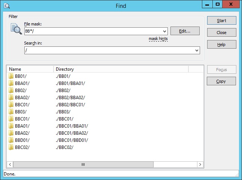This screenshot has width=242, height=180.
Task: Open the Search in dropdown list
Action: point(197,51)
